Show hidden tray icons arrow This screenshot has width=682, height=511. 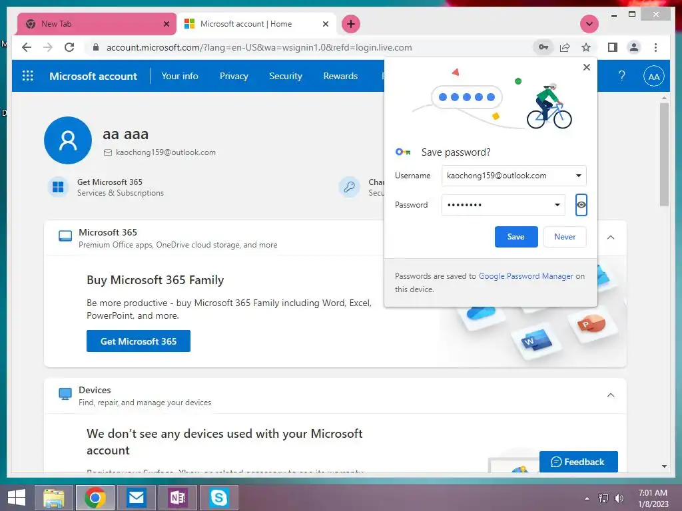point(587,498)
